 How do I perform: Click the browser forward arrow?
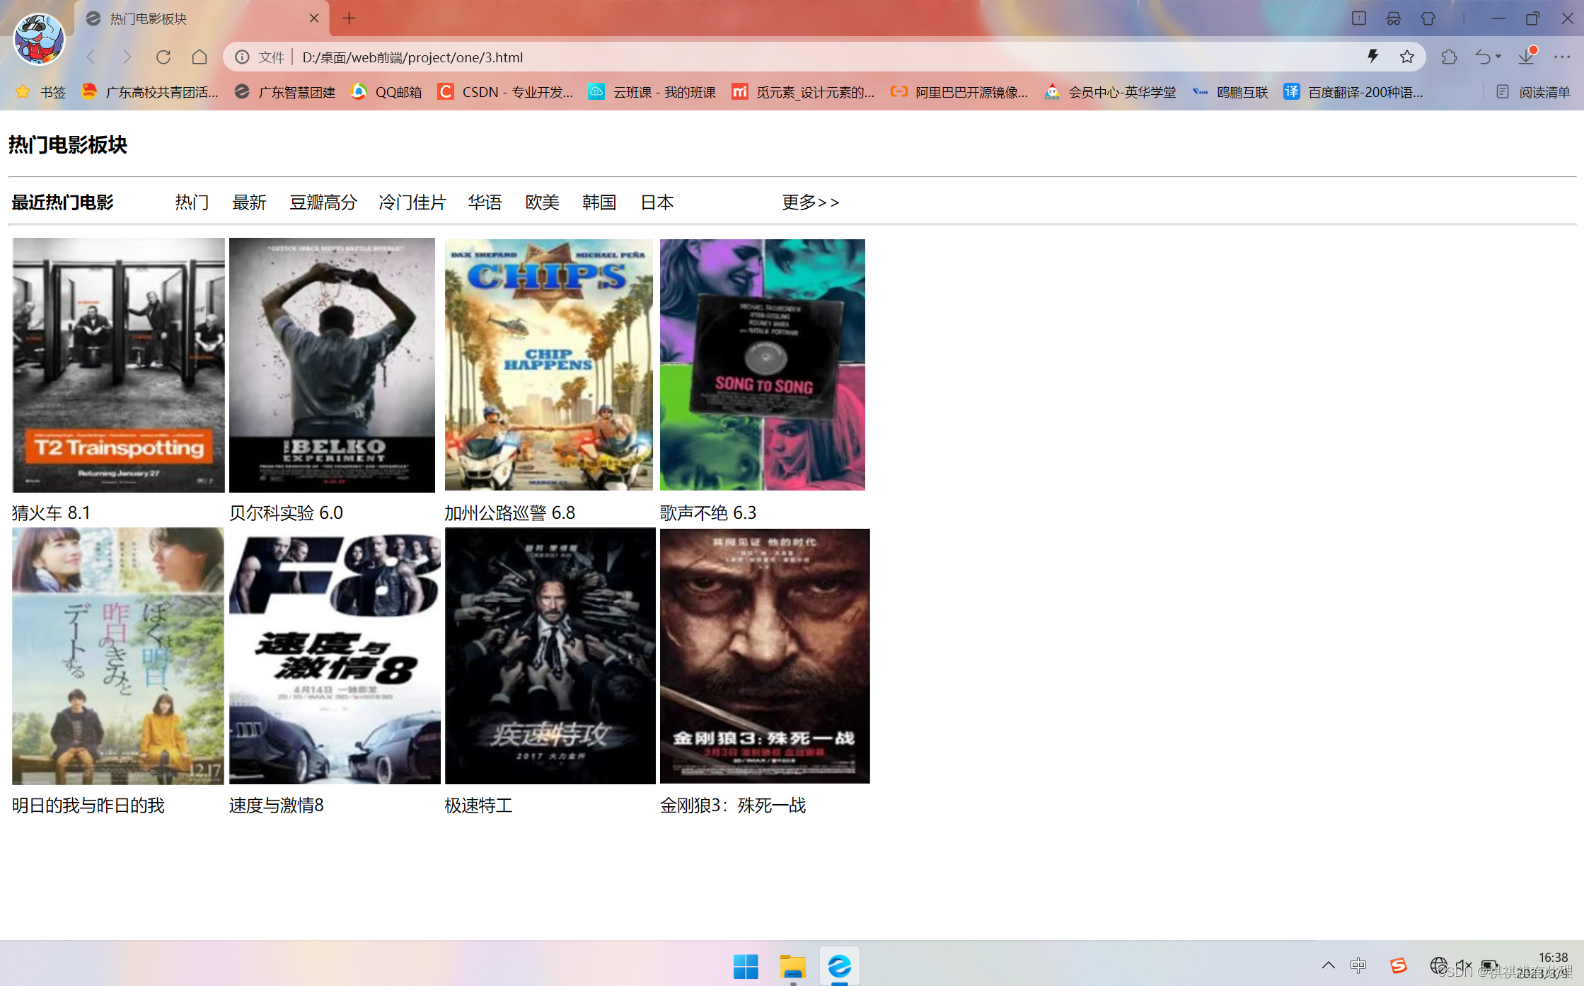pos(127,57)
